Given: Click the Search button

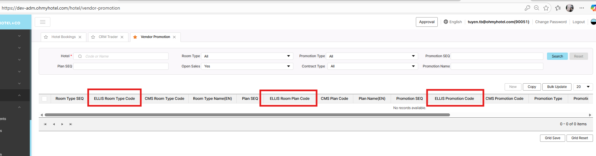Looking at the screenshot, I should pos(557,56).
